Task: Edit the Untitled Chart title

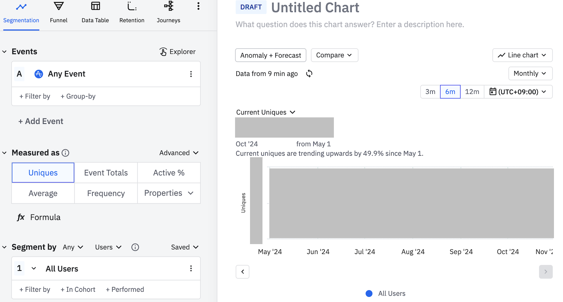Action: 315,7
